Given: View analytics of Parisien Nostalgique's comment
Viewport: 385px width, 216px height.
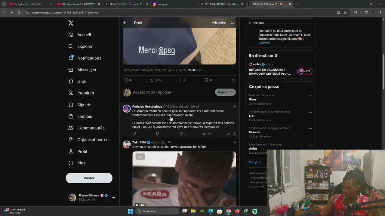Looking at the screenshot, I should click(x=208, y=133).
